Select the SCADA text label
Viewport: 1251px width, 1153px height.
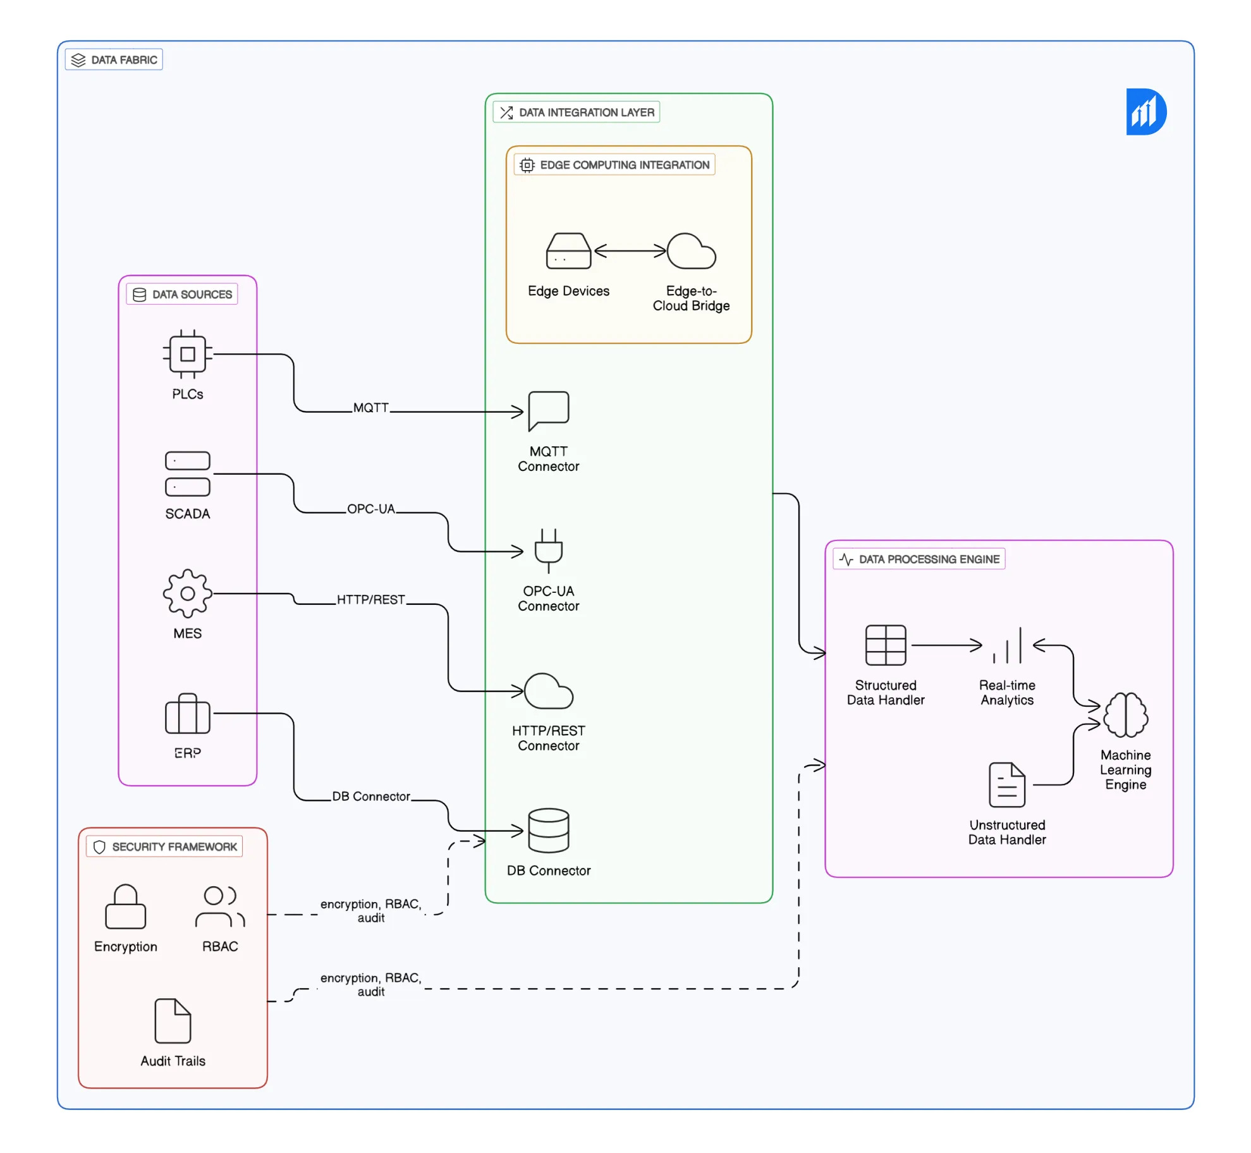click(187, 513)
